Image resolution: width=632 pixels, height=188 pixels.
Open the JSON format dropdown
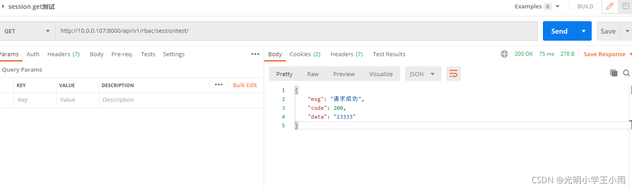pos(423,74)
